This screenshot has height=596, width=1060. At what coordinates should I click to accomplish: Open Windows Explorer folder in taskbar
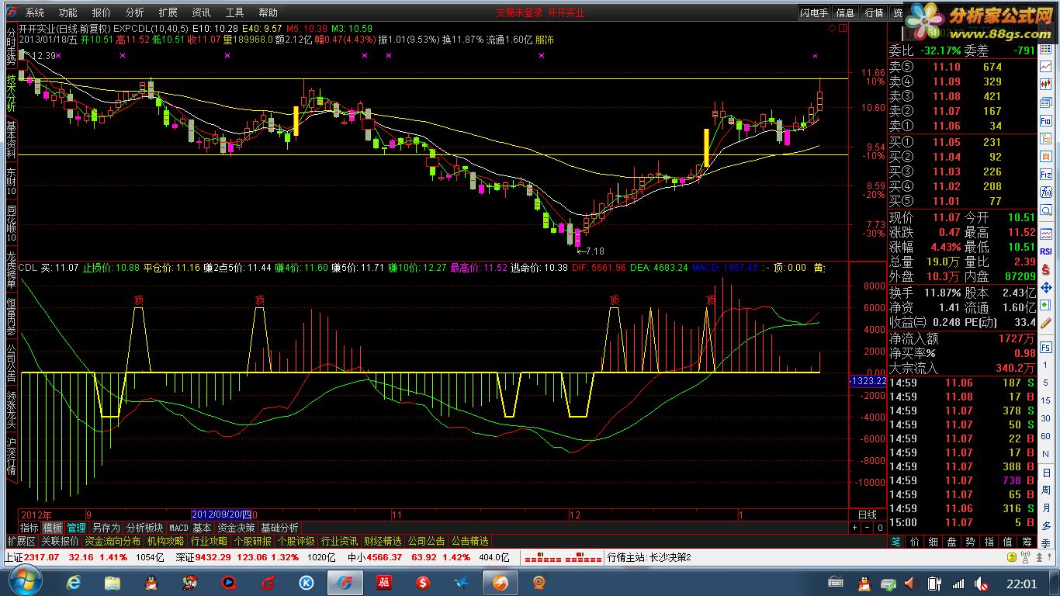pos(113,582)
